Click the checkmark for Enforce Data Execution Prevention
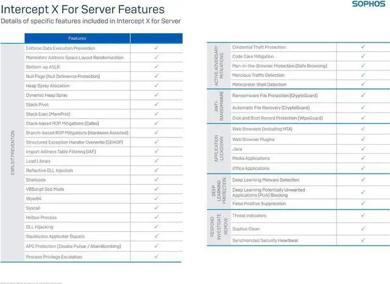390x284 pixels. (x=157, y=47)
